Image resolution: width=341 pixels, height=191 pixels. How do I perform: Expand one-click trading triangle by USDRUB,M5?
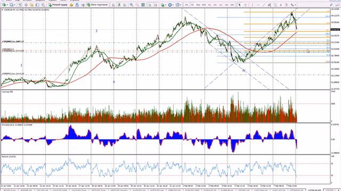pyautogui.click(x=2, y=10)
